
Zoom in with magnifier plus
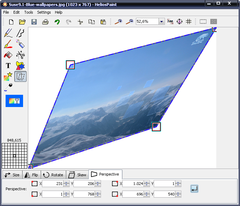[x=118, y=22]
